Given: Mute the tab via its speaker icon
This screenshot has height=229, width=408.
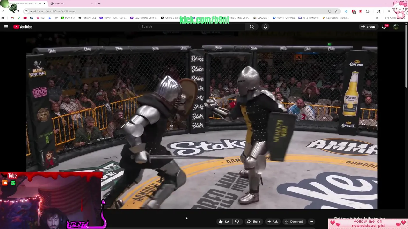Looking at the screenshot, I should [40, 3].
